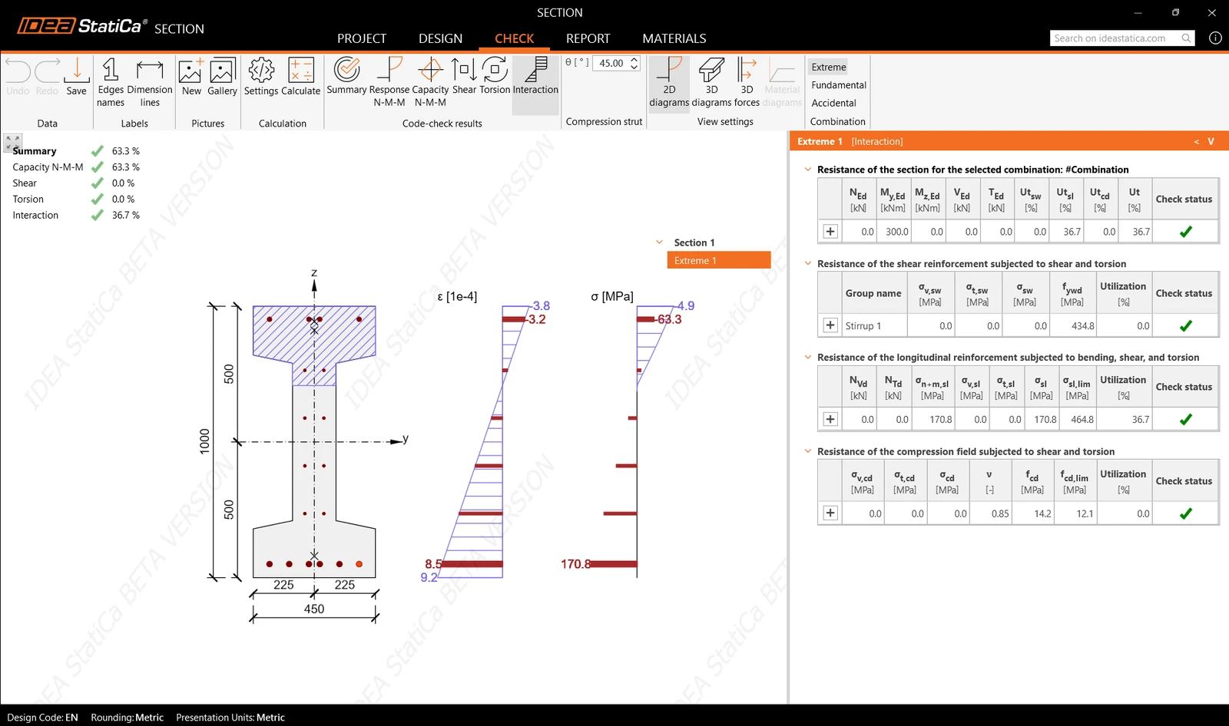
Task: Expand longitudinal reinforcement row details
Action: tap(830, 419)
